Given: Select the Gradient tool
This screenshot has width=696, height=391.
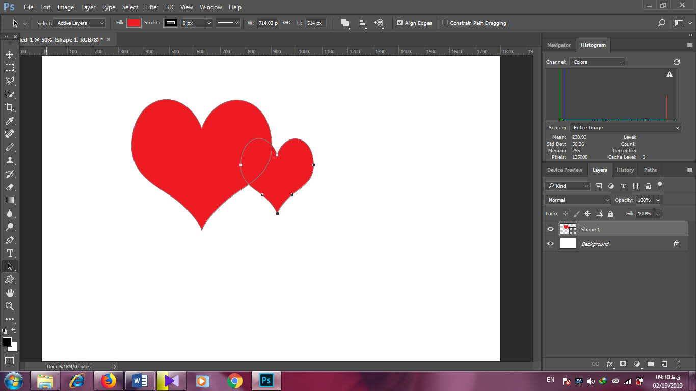Looking at the screenshot, I should click(9, 200).
